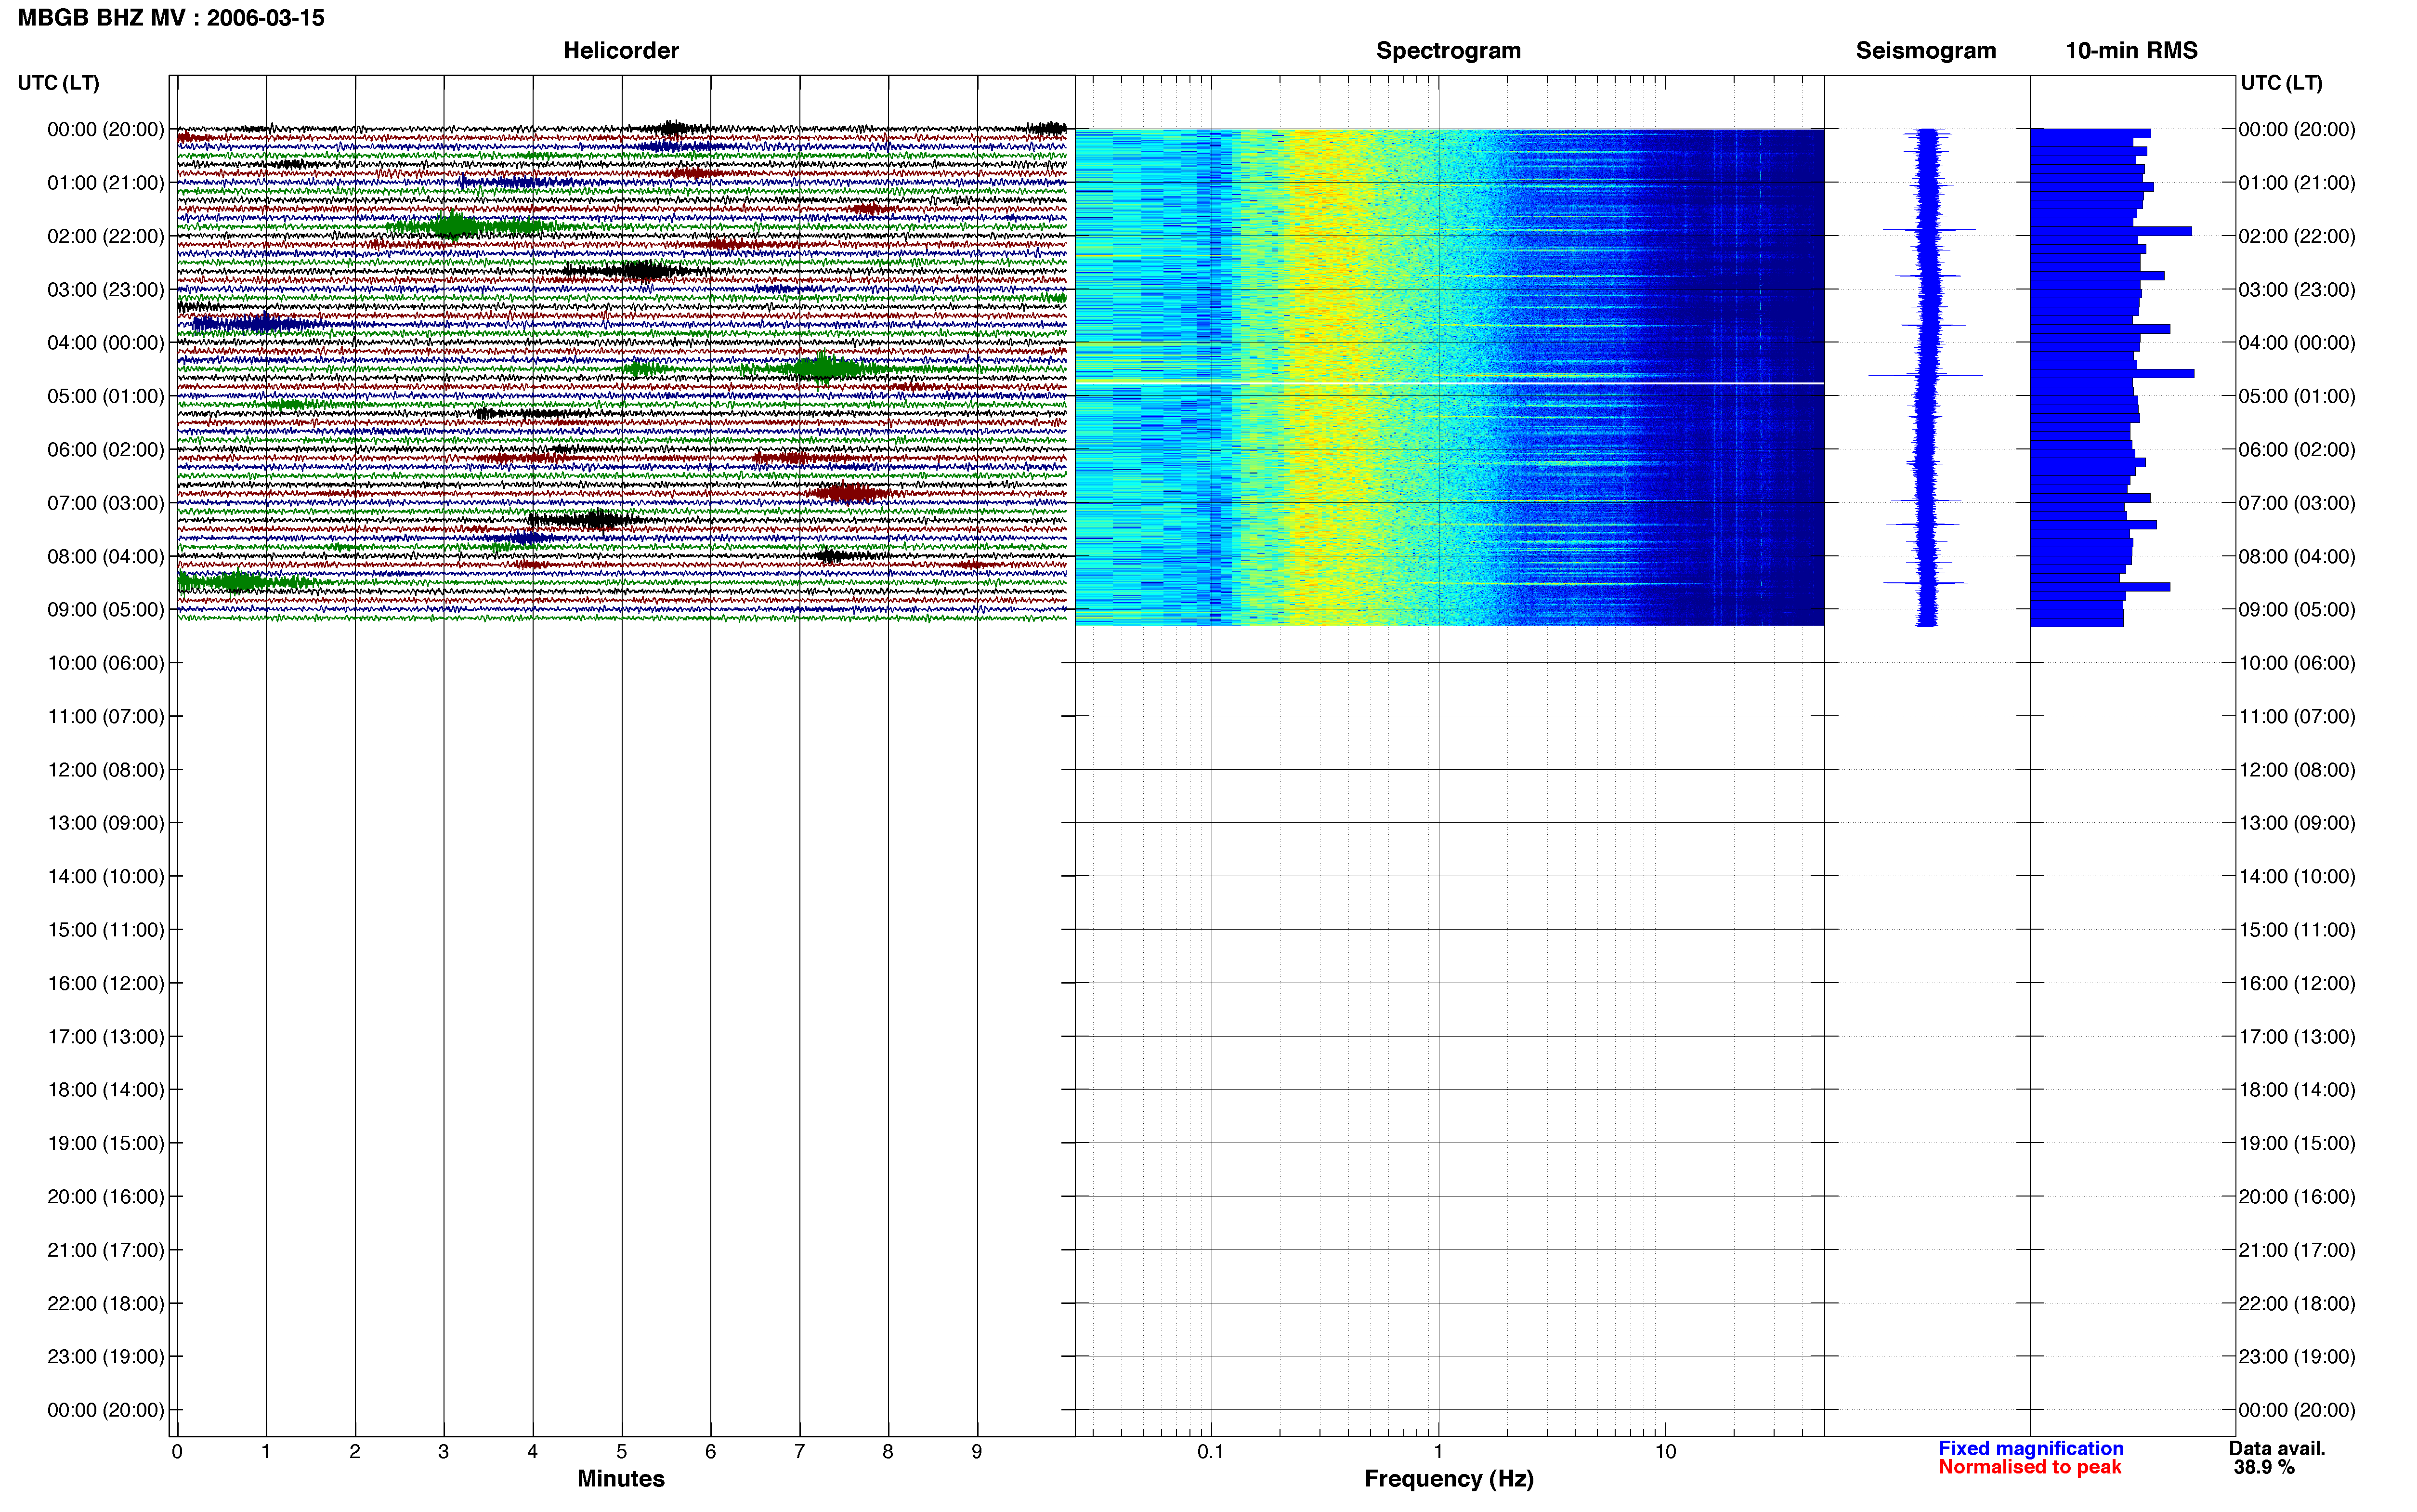
Task: Click the '0.1' frequency tick label
Action: [1211, 1451]
